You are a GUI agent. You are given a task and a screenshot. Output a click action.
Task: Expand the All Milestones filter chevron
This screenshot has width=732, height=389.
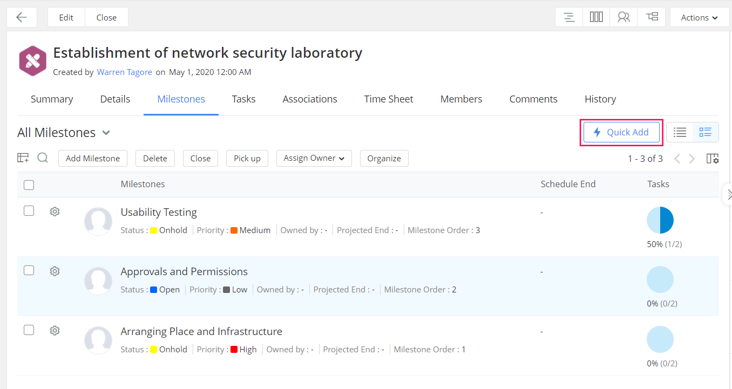106,133
